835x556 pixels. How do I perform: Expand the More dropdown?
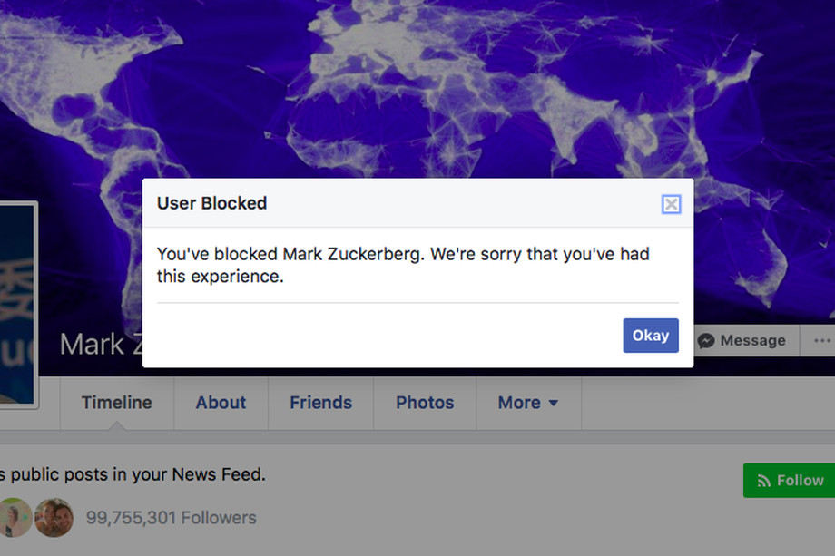click(x=527, y=403)
